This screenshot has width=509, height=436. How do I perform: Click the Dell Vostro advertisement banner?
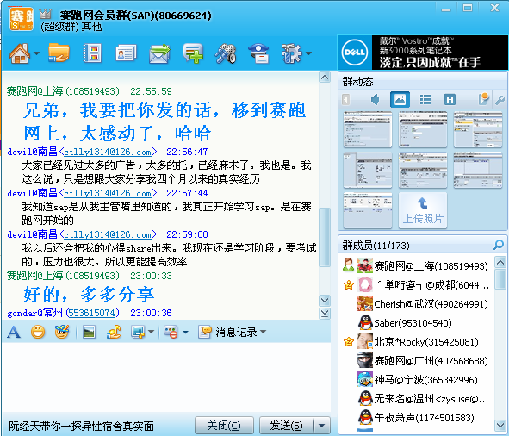423,53
